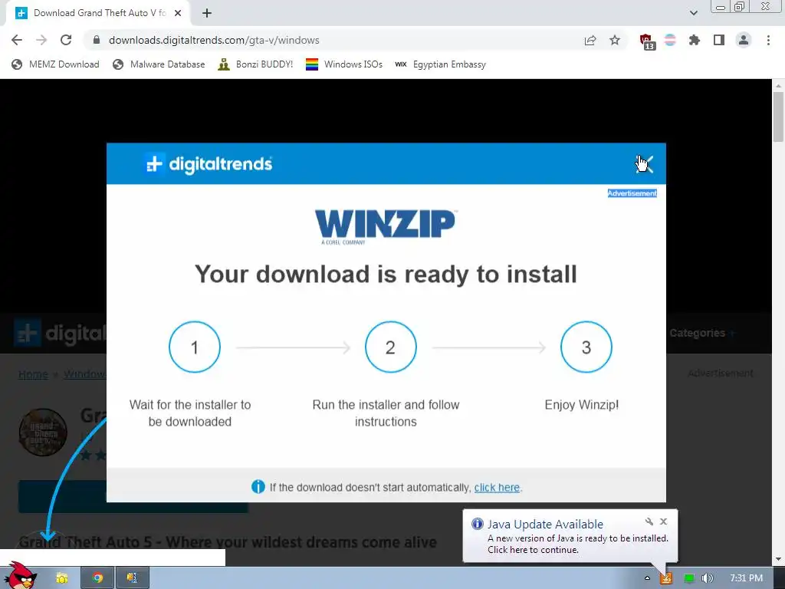
Task: Open the striped flag extension icon
Action: coord(670,40)
